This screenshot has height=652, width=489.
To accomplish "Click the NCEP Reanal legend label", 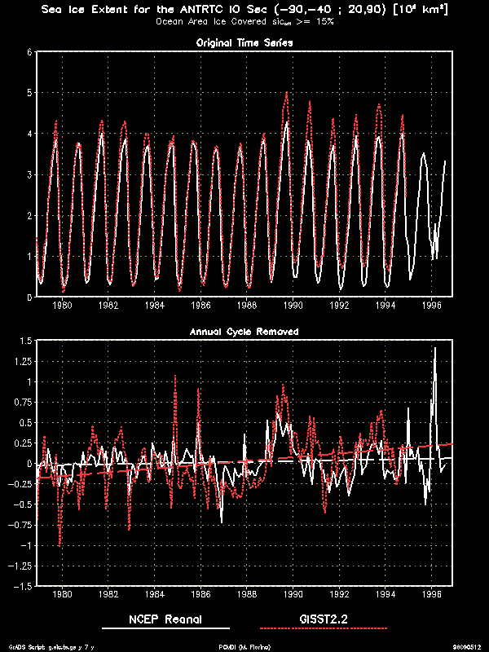I will click(x=165, y=619).
